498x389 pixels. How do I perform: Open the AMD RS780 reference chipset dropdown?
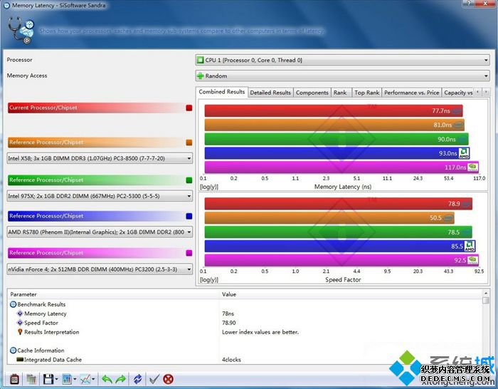[100, 232]
